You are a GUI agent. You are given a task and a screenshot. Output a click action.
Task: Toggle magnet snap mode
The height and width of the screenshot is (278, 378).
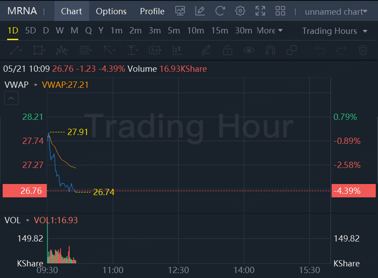coord(270,50)
